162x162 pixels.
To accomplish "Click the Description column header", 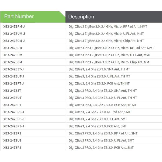I will coord(81,17).
